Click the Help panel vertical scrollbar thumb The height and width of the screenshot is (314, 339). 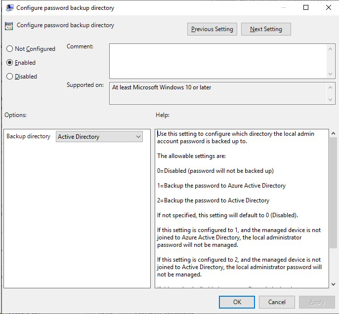334,193
